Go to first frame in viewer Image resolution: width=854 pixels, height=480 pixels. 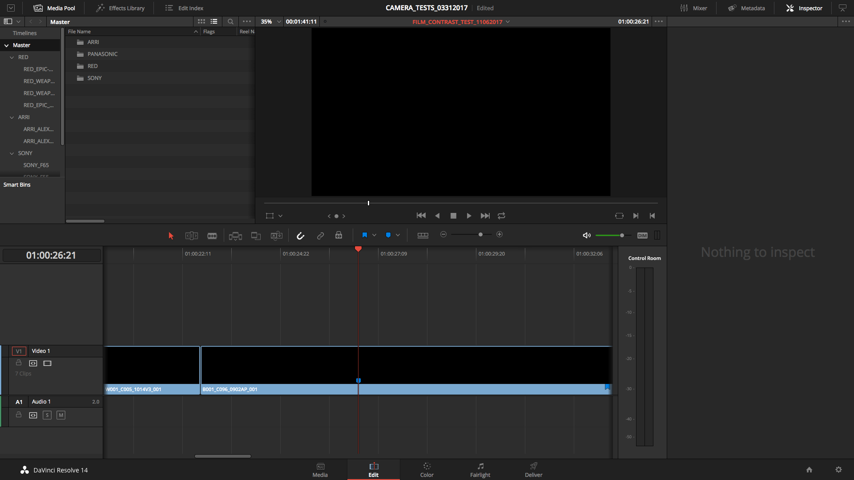[x=421, y=216]
